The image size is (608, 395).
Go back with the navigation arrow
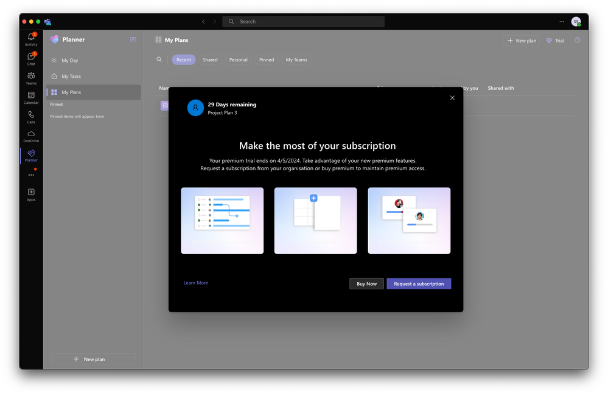(203, 22)
